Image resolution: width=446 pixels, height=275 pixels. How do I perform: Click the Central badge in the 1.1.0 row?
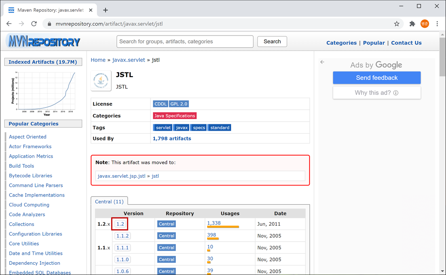pos(166,260)
